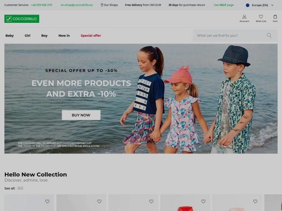Open the Wish List heart icon in header
The height and width of the screenshot is (211, 282).
point(261,17)
